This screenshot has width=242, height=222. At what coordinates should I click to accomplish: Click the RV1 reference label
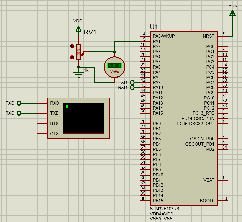[90, 32]
